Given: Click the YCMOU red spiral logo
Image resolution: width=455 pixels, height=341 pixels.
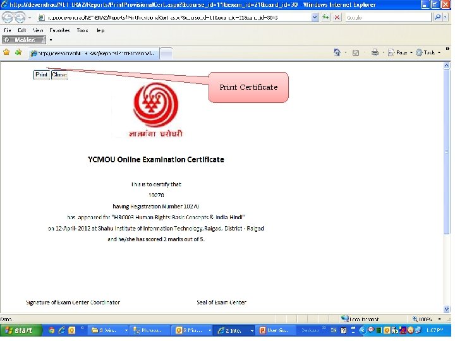Looking at the screenshot, I should 155,105.
